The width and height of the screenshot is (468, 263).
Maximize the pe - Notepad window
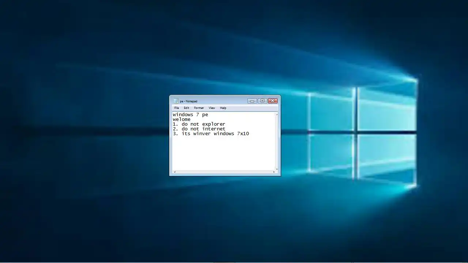coord(262,101)
